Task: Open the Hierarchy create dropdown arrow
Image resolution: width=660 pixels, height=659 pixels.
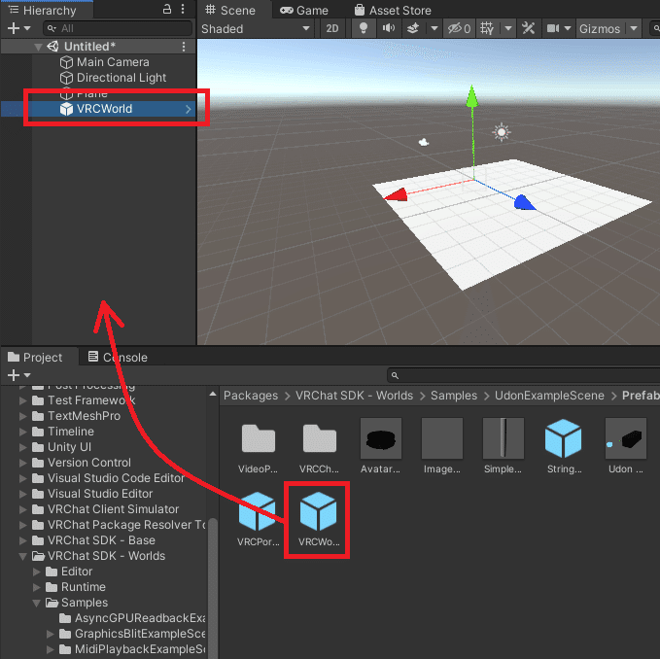Action: (27, 28)
